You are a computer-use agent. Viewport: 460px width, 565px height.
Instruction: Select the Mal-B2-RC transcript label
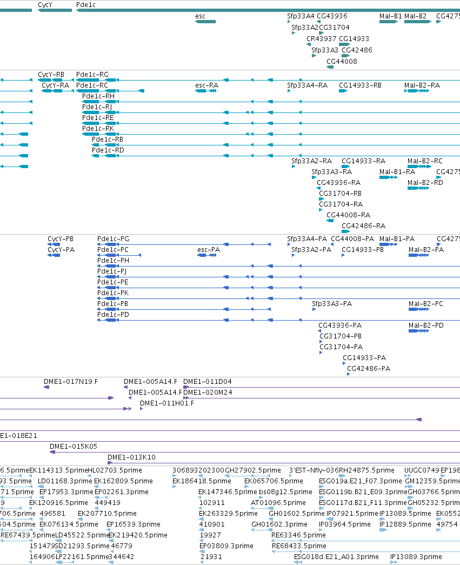(425, 161)
